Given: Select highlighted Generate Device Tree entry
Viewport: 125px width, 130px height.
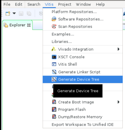Looking at the screenshot, I should point(82,79).
